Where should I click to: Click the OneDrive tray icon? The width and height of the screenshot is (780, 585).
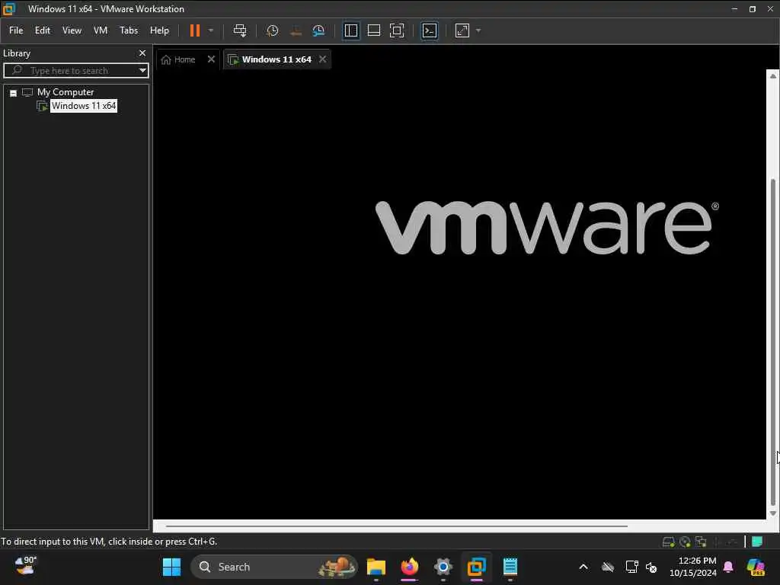coord(607,567)
